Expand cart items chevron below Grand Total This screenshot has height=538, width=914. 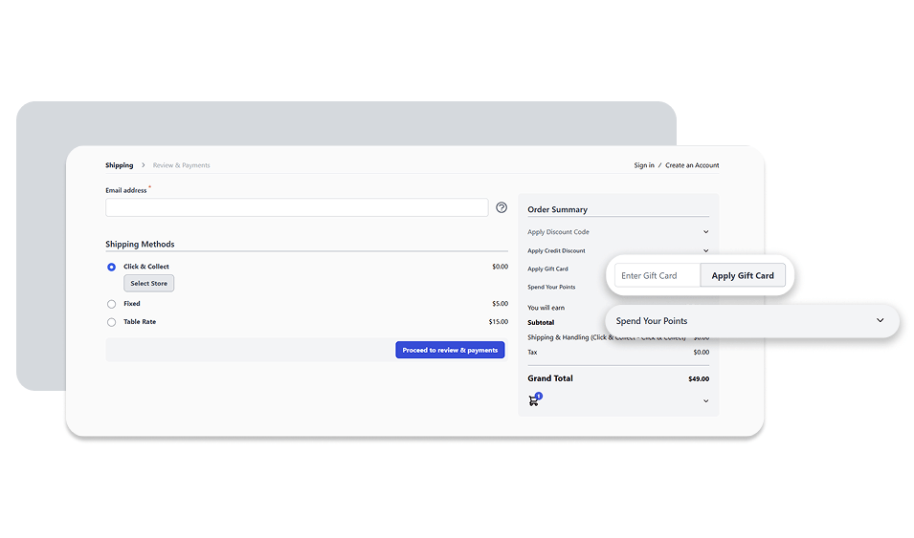coord(706,401)
